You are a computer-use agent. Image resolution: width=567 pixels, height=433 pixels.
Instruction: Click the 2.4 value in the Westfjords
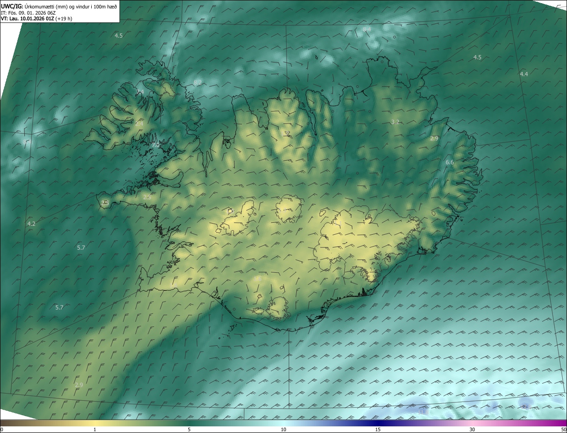pyautogui.click(x=139, y=124)
